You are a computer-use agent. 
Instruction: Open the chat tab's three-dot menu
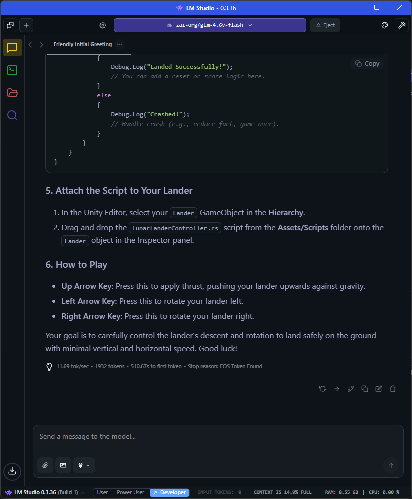(120, 44)
